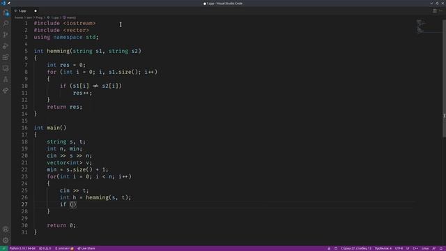
Task: Click the 1.cpp breadcrumb file
Action: click(53, 17)
